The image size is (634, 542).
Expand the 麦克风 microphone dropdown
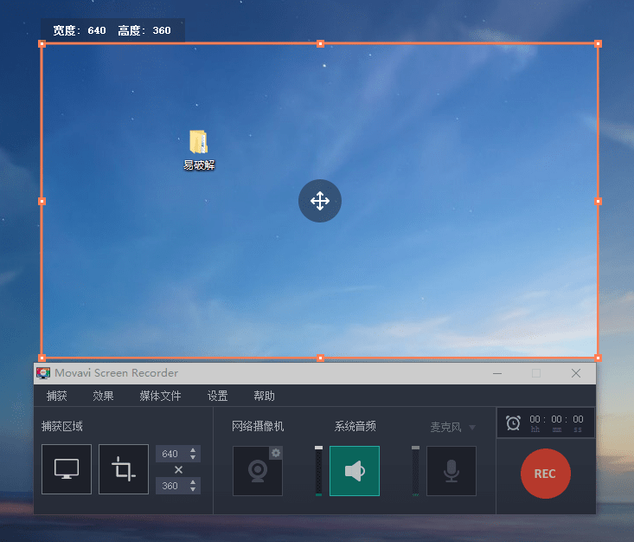pyautogui.click(x=472, y=427)
